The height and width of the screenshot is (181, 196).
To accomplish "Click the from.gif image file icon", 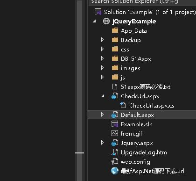I will (115, 133).
